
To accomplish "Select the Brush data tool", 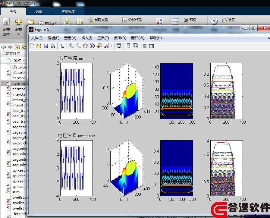I will tap(106, 46).
